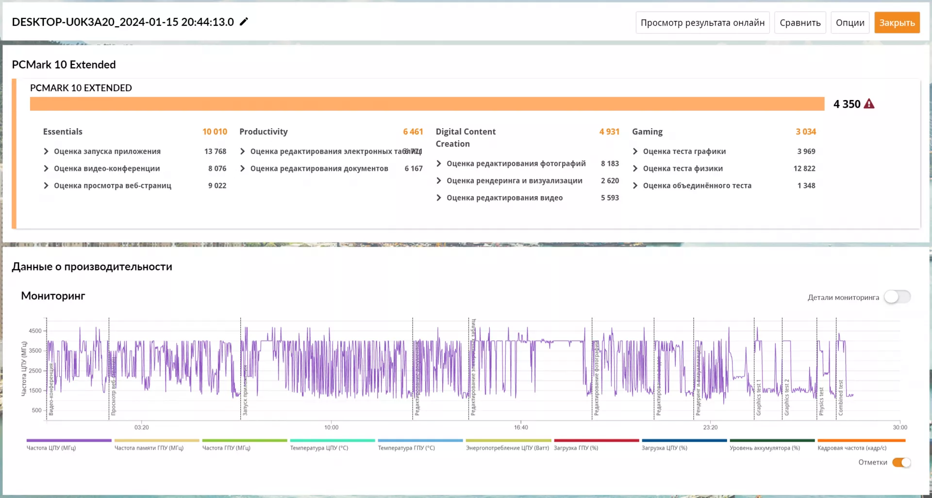Screen dimensions: 932x498
Task: Open the Опции button
Action: pyautogui.click(x=850, y=23)
